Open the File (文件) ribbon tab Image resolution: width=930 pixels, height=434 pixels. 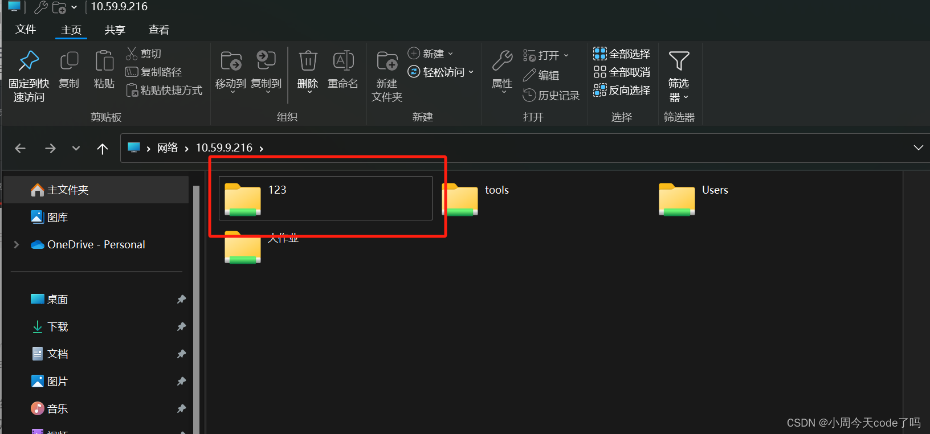pos(26,30)
